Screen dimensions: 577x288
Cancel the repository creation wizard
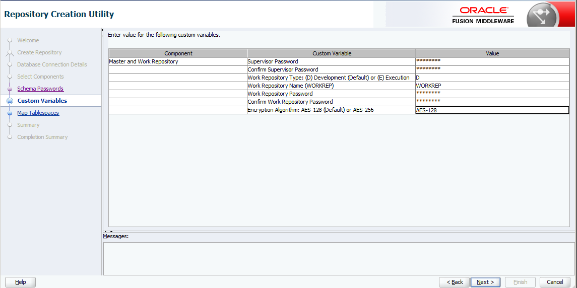pos(555,282)
